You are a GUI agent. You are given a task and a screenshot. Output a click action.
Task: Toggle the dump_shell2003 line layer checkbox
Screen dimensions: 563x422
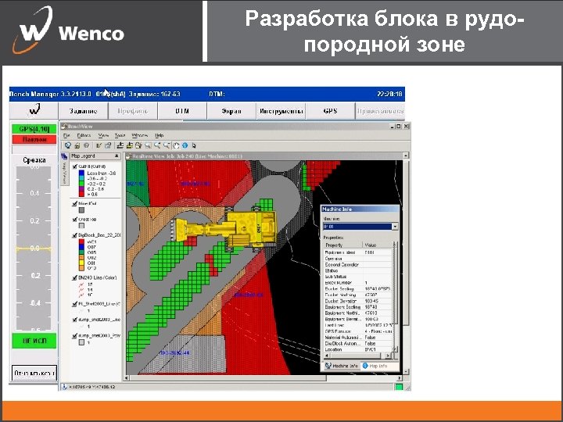tap(75, 320)
